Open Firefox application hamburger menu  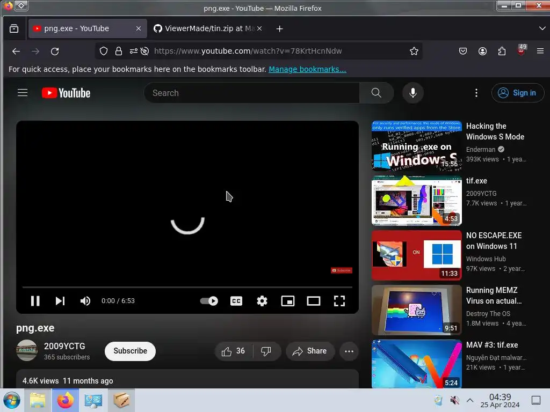click(x=540, y=51)
